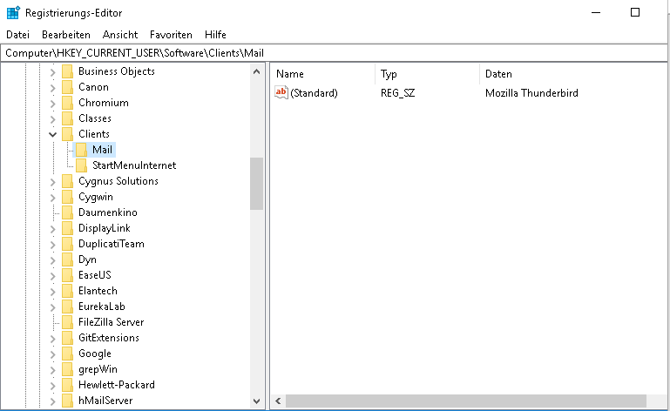This screenshot has width=670, height=411.
Task: Click the GitExtensions folder icon
Action: [67, 338]
